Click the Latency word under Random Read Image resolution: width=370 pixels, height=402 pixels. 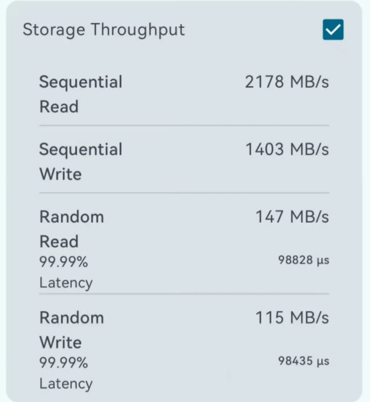tap(66, 282)
